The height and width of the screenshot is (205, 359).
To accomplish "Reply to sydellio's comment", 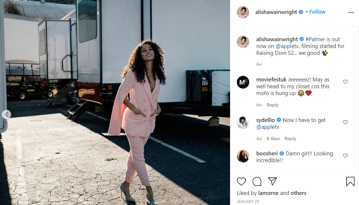I will click(290, 139).
